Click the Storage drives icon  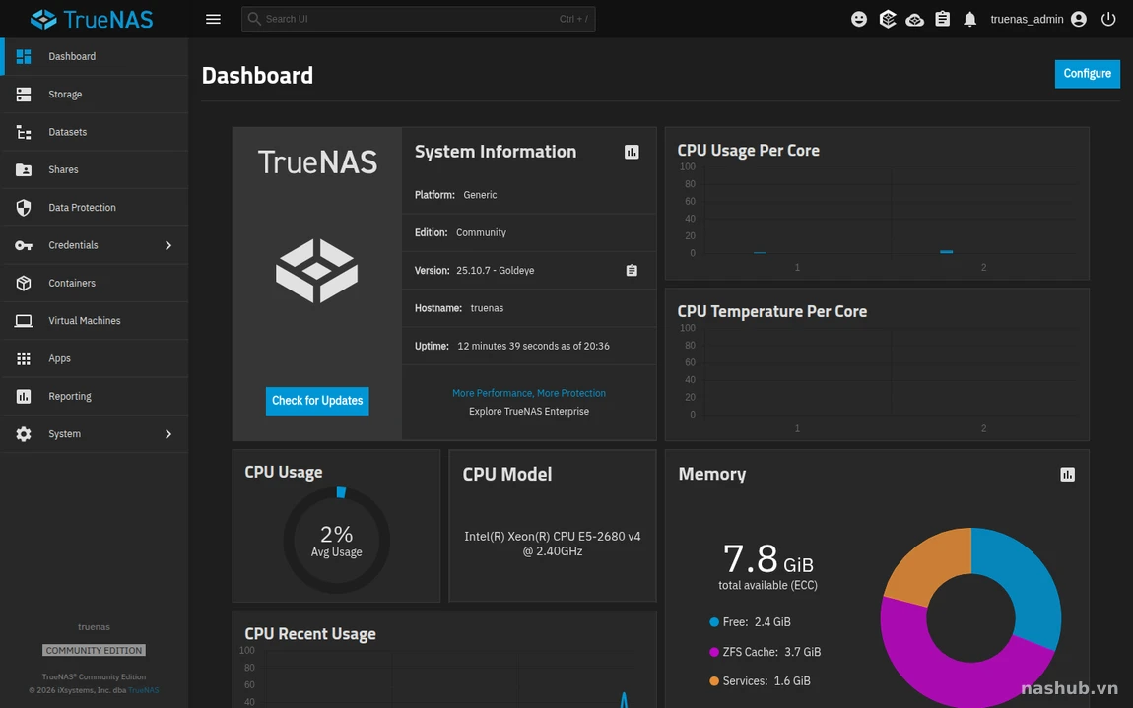coord(23,94)
